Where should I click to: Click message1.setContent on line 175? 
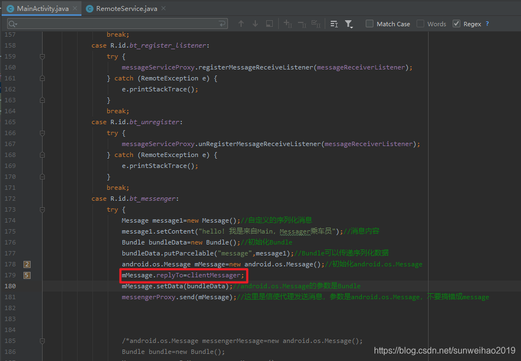(x=158, y=231)
